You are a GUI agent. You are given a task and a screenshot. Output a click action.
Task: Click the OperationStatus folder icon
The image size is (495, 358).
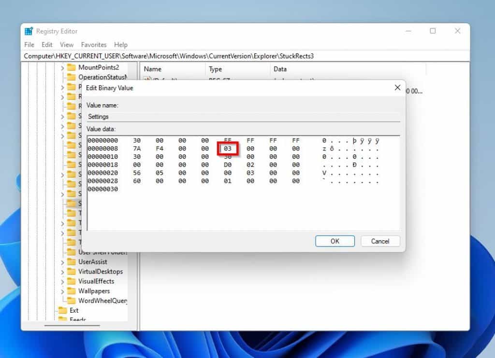[x=72, y=77]
